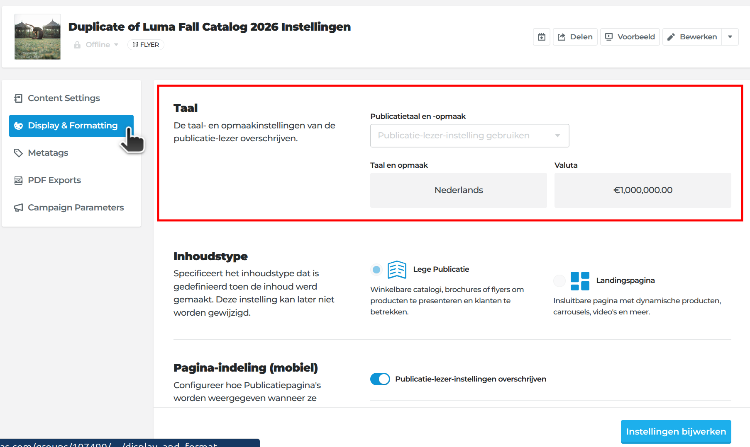
Task: Click the PDF Exports file icon
Action: tap(18, 180)
